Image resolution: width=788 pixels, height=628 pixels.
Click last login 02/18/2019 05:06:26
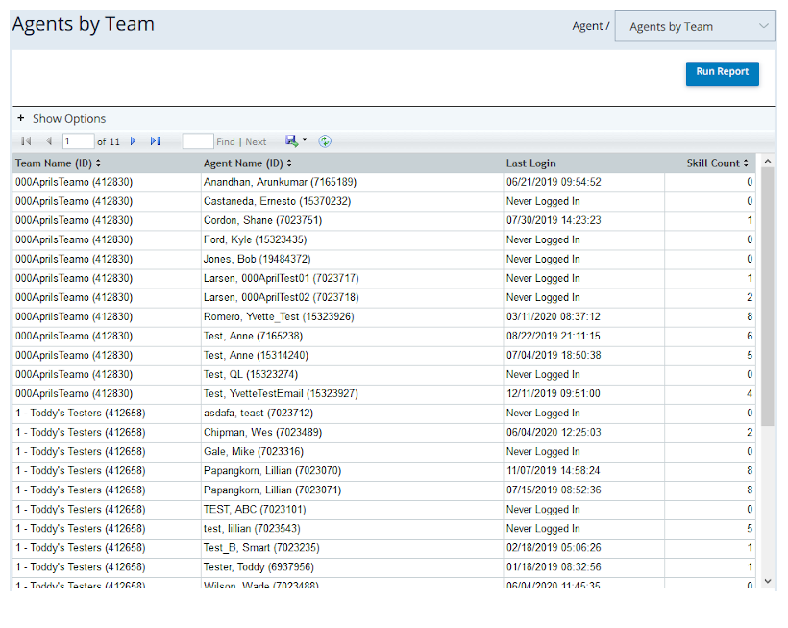click(x=554, y=547)
